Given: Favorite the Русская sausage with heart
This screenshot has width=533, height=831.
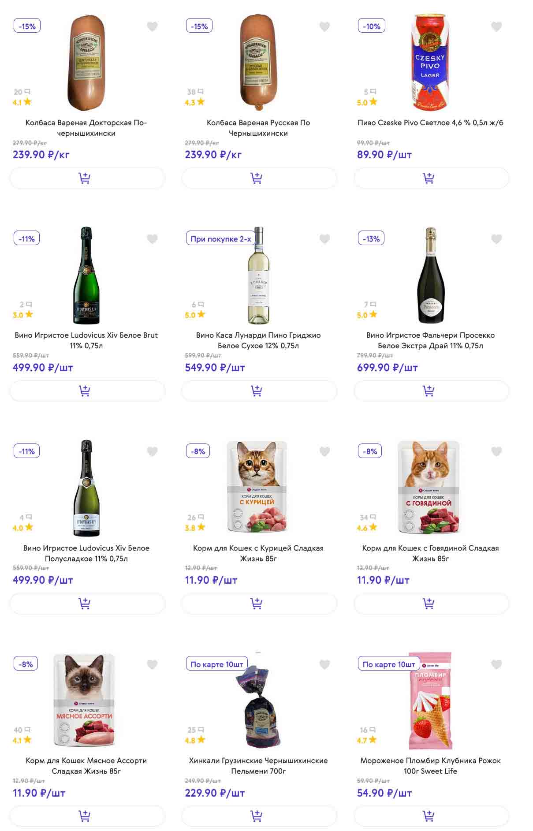Looking at the screenshot, I should (x=324, y=26).
